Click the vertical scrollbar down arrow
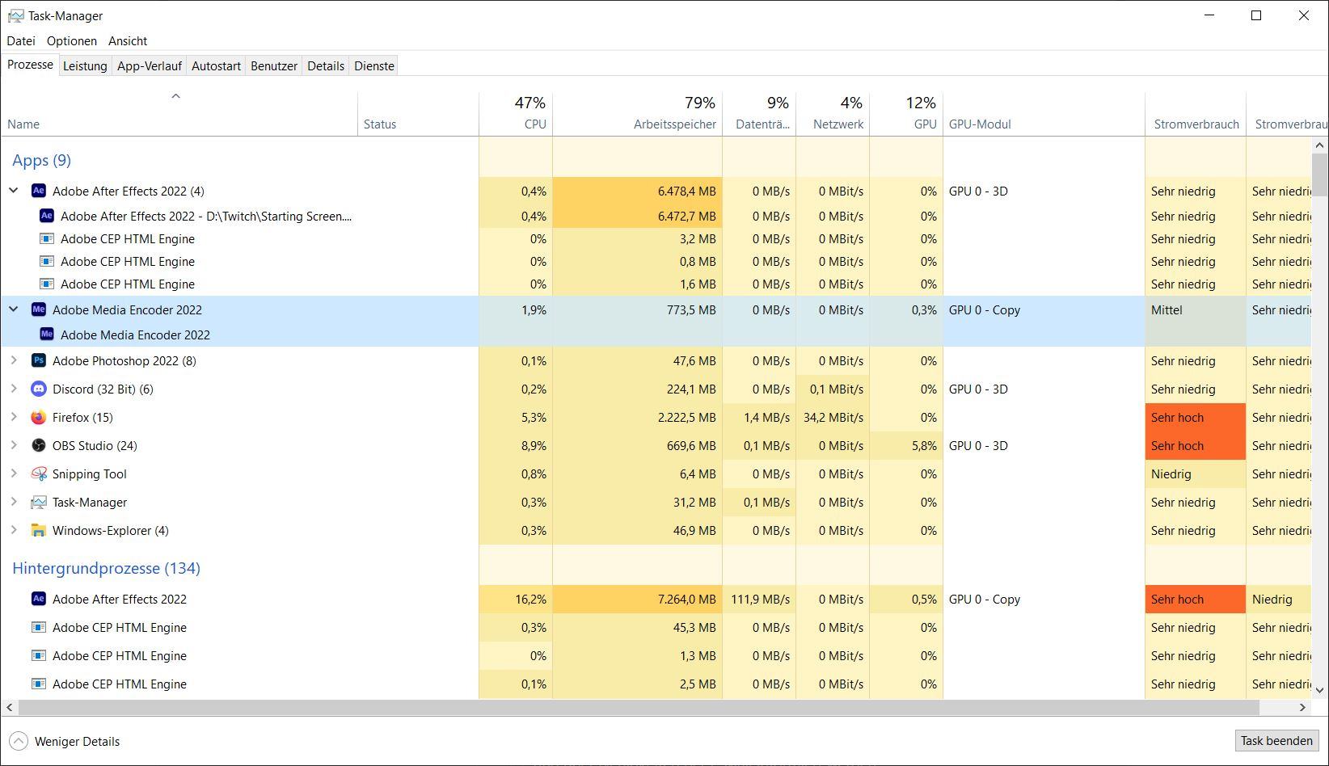 pos(1319,690)
